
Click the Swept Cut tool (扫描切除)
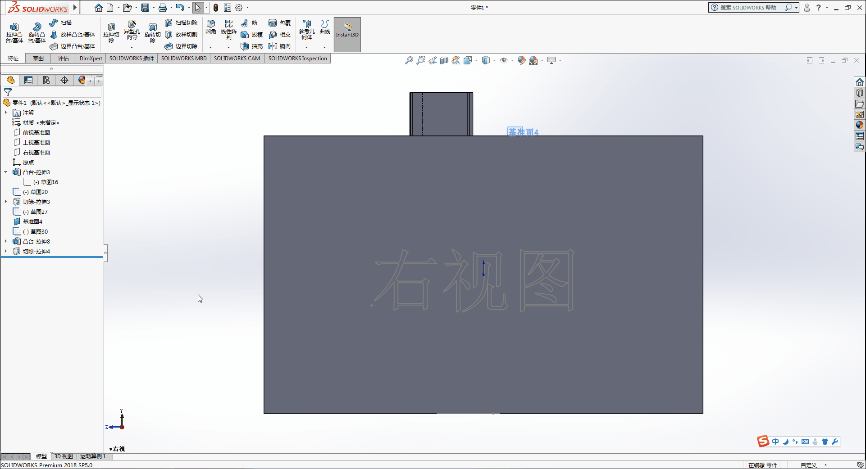point(181,23)
